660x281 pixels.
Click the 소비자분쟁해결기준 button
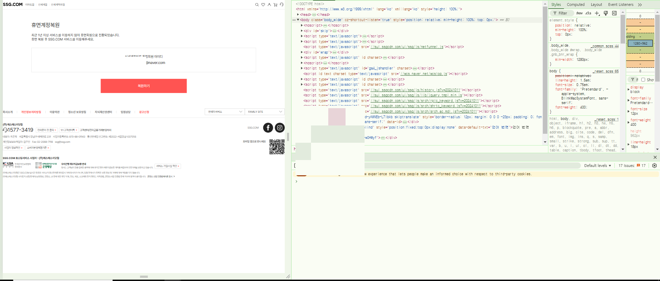pyautogui.click(x=38, y=148)
